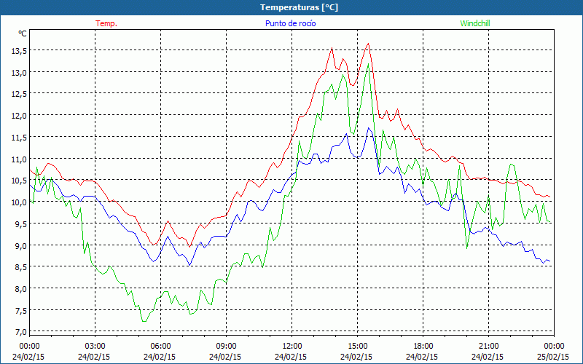Click the 21:00 time axis label
Screen dimensions: 583x364
488,347
